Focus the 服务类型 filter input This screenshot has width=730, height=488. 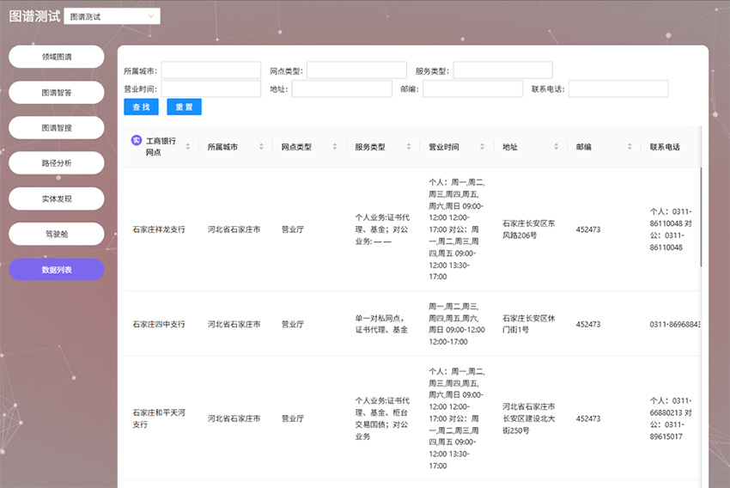point(502,70)
